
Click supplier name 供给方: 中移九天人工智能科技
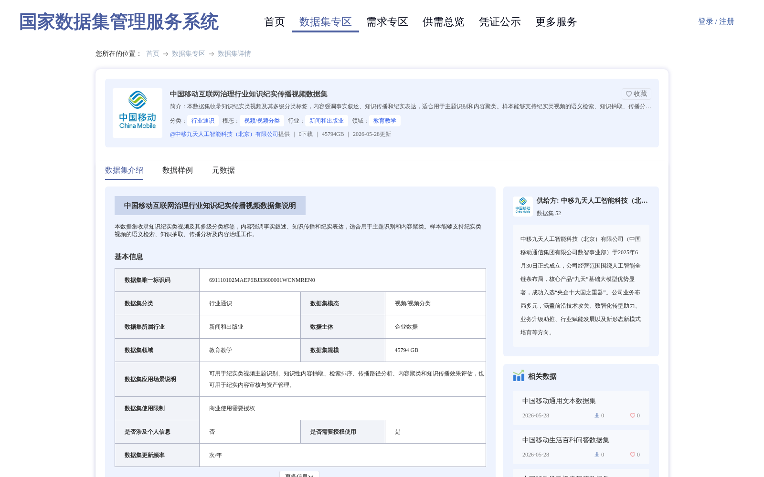(592, 201)
